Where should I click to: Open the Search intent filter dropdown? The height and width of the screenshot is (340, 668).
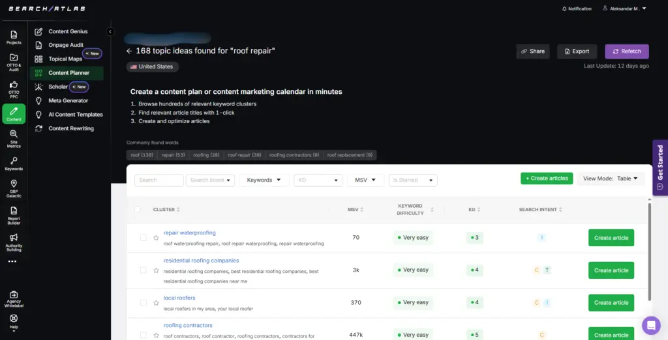pyautogui.click(x=210, y=180)
